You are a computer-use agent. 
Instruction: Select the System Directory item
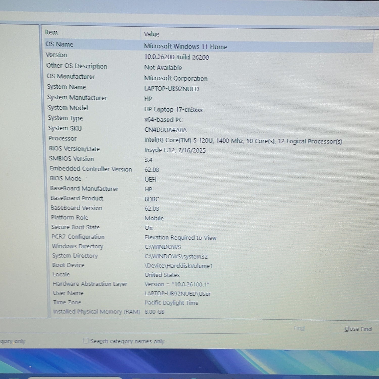pyautogui.click(x=75, y=256)
